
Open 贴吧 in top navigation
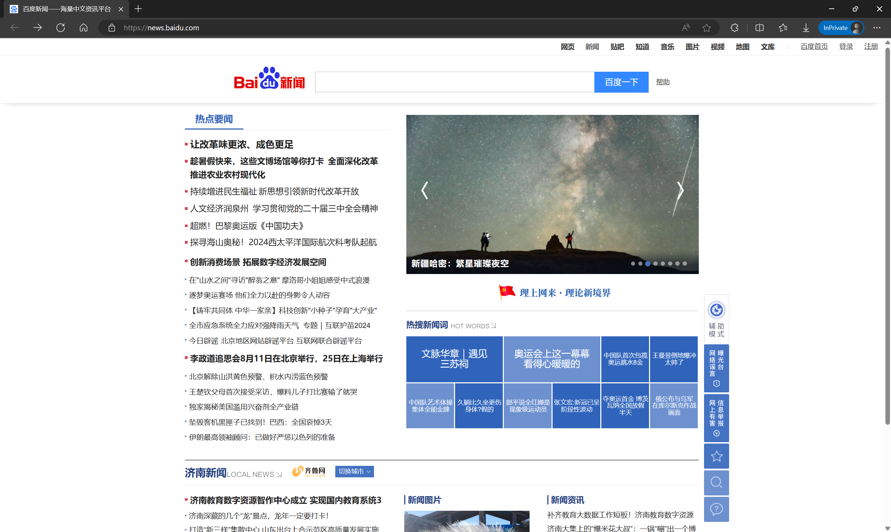coord(617,47)
